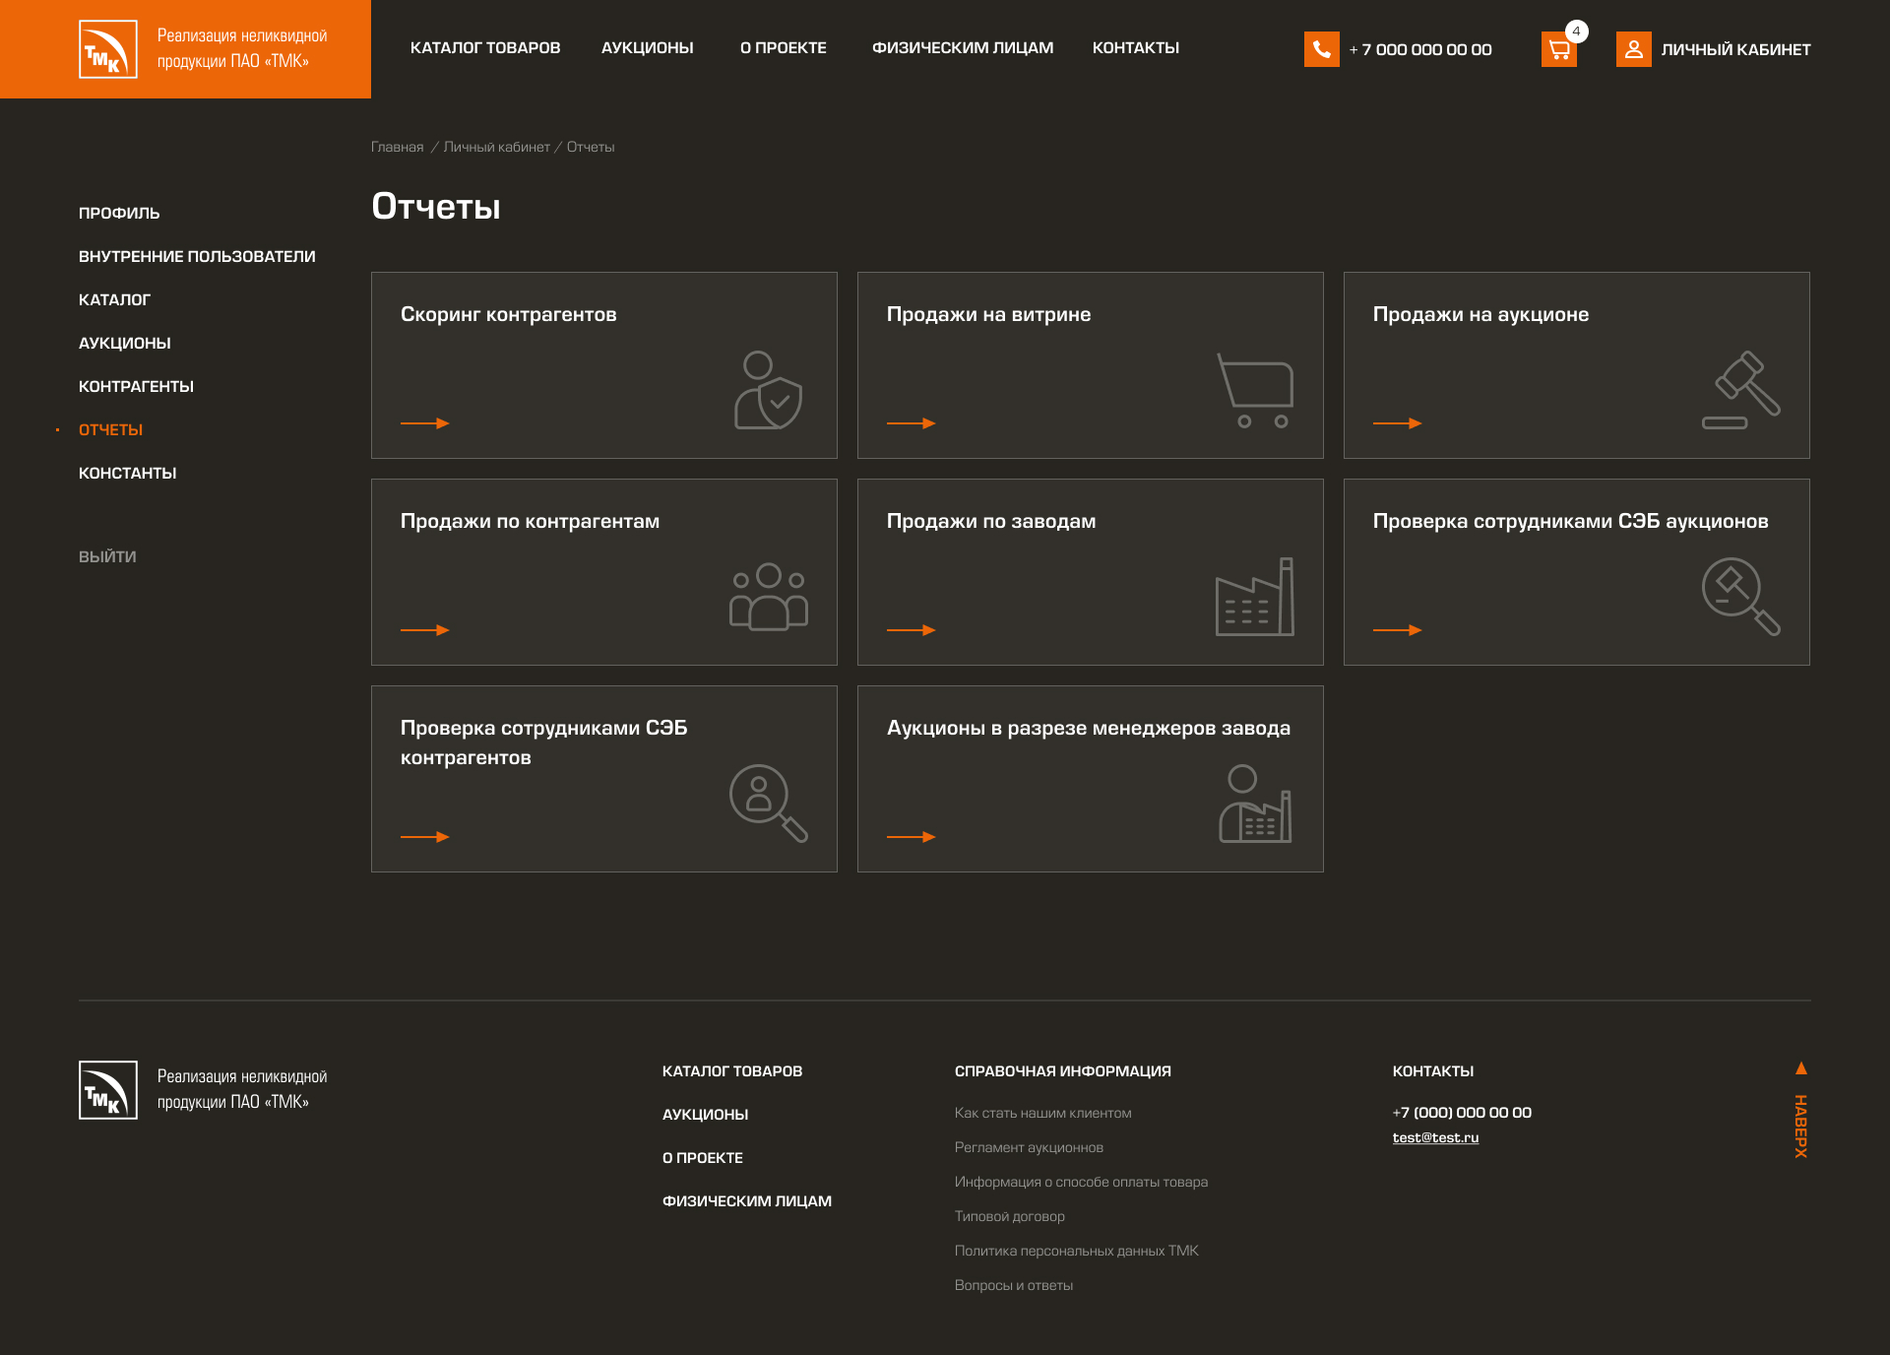
Task: Click the person-with-shield icon in Скоринг контрагентов
Action: tap(768, 390)
